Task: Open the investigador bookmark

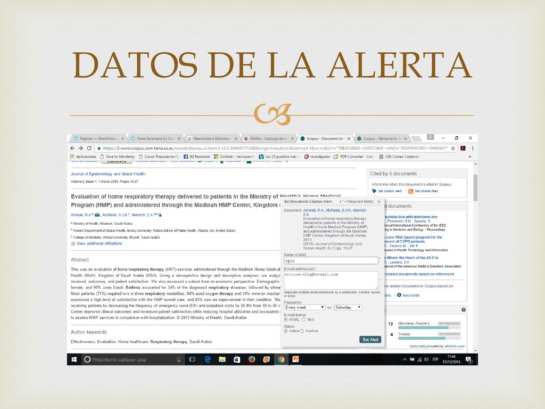Action: pyautogui.click(x=317, y=157)
